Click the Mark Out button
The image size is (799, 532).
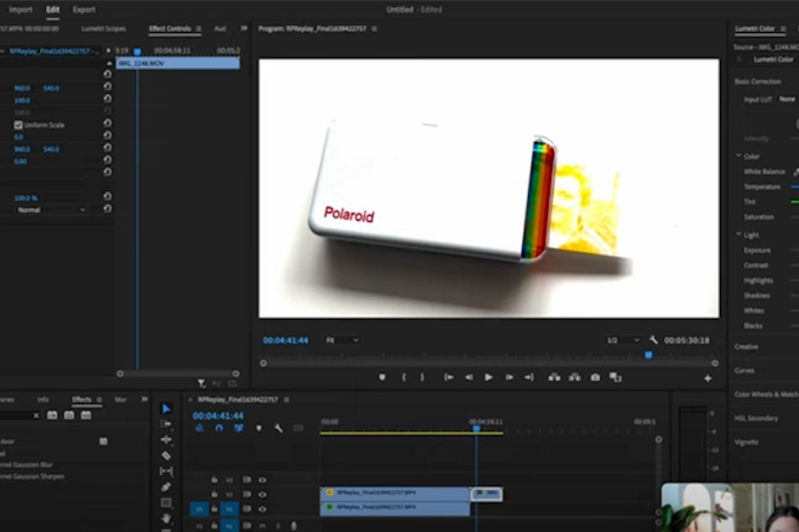[422, 377]
